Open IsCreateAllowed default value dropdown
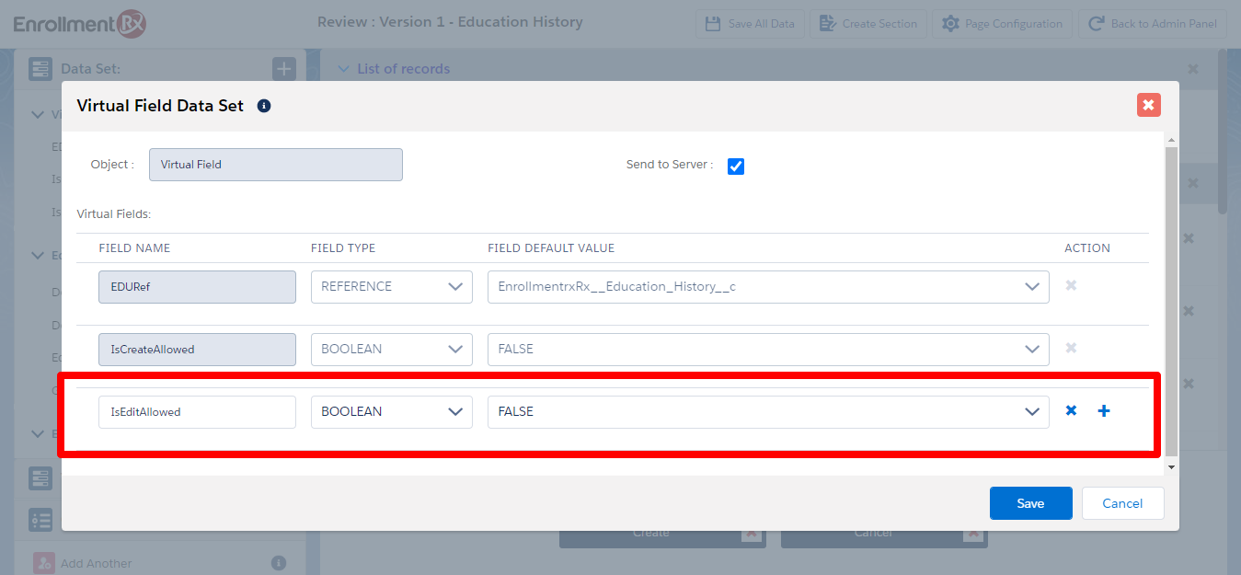The image size is (1241, 575). tap(767, 350)
